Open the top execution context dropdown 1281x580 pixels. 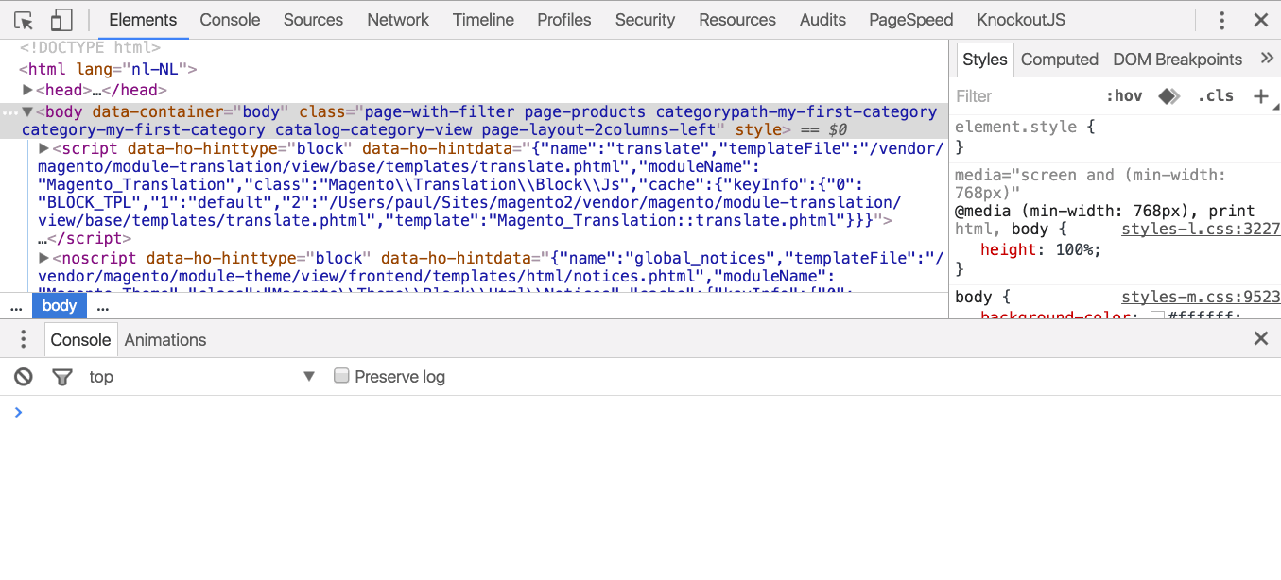coord(202,377)
